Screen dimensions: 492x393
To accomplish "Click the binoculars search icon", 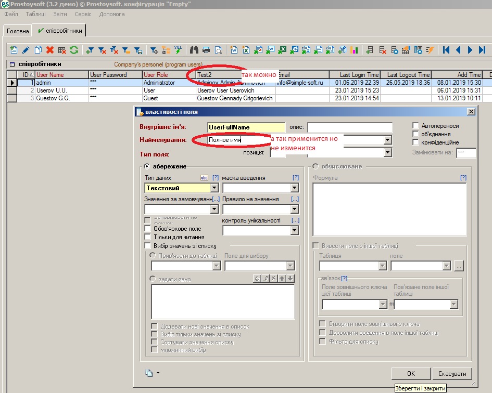I will [x=194, y=50].
